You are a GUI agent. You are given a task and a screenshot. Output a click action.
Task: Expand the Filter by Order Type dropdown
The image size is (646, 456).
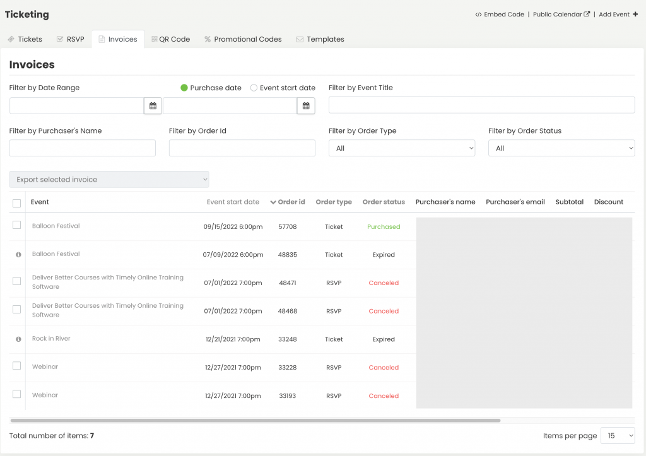click(x=401, y=148)
